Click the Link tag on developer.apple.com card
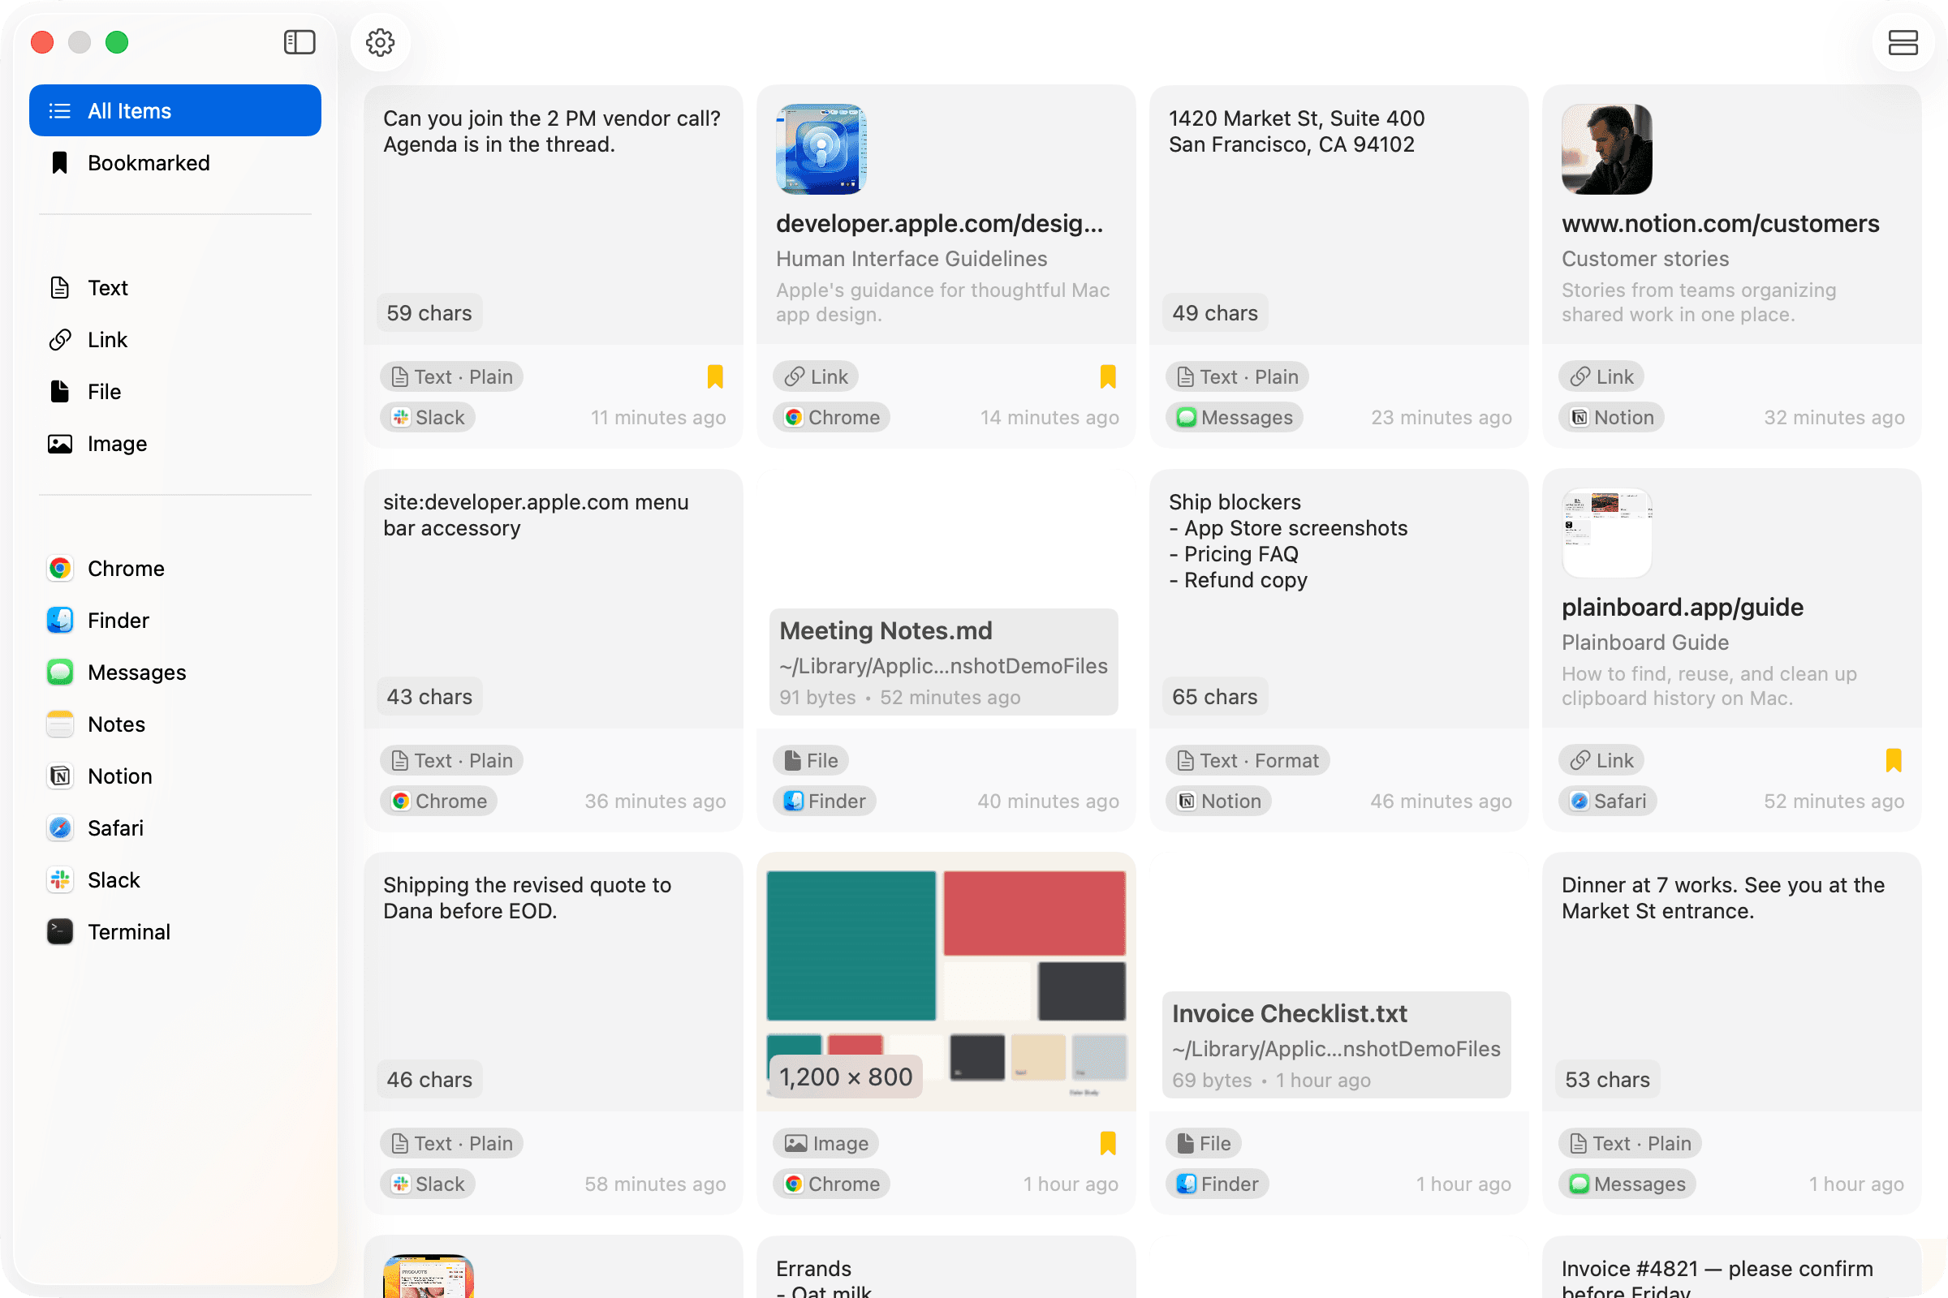Image resolution: width=1948 pixels, height=1298 pixels. tap(816, 376)
